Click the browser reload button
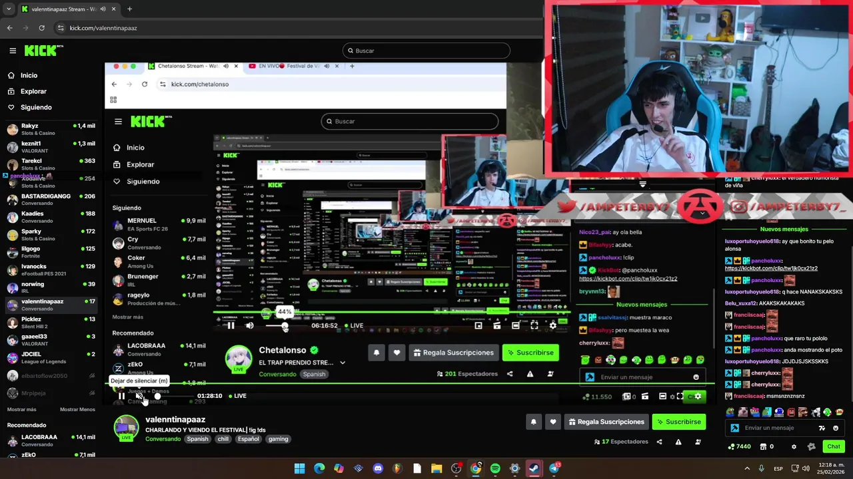Viewport: 853px width, 479px height. pos(41,28)
